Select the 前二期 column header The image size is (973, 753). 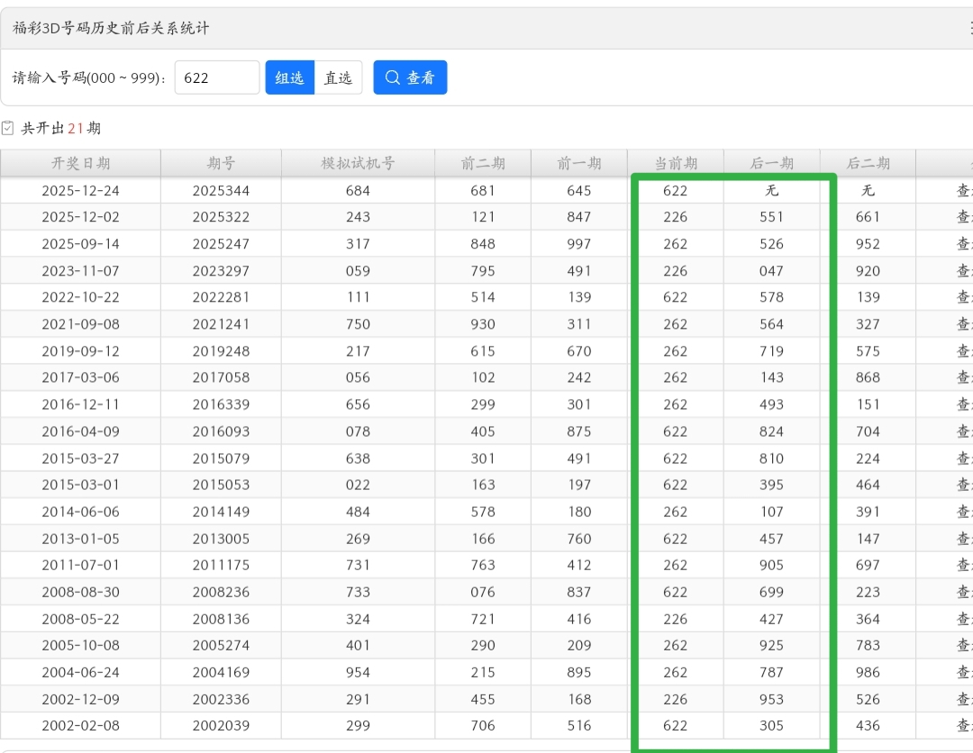483,163
